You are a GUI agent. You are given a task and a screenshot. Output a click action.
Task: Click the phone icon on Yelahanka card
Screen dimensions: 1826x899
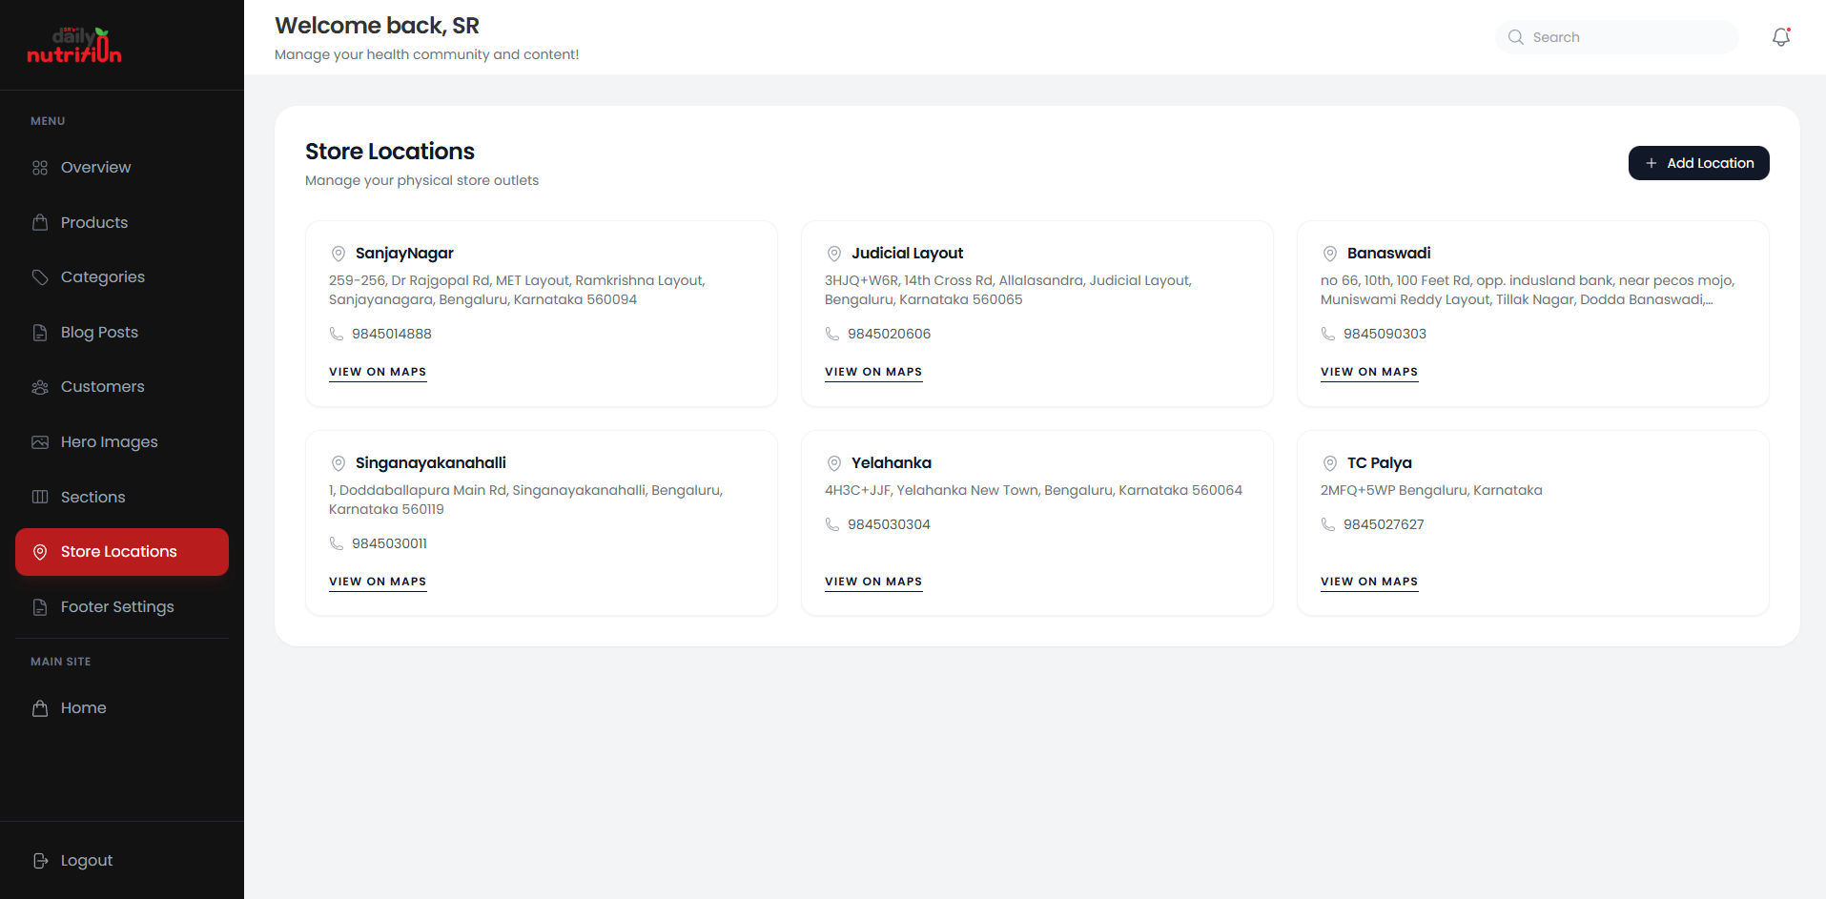tap(832, 524)
